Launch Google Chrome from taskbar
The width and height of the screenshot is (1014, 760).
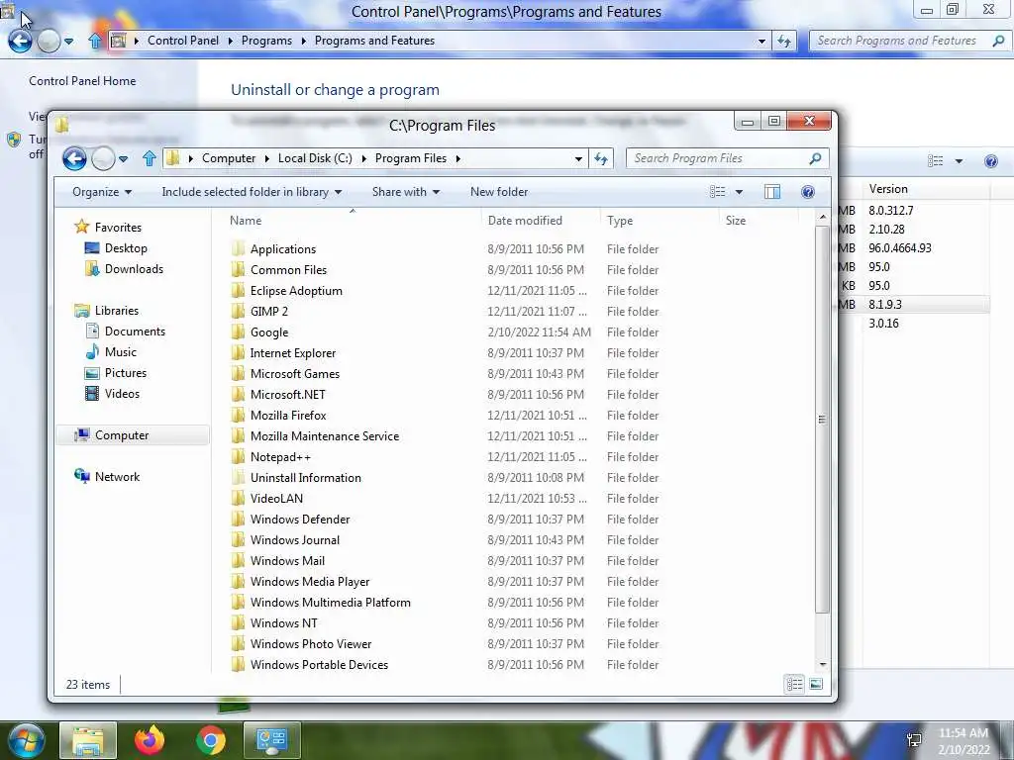(210, 740)
